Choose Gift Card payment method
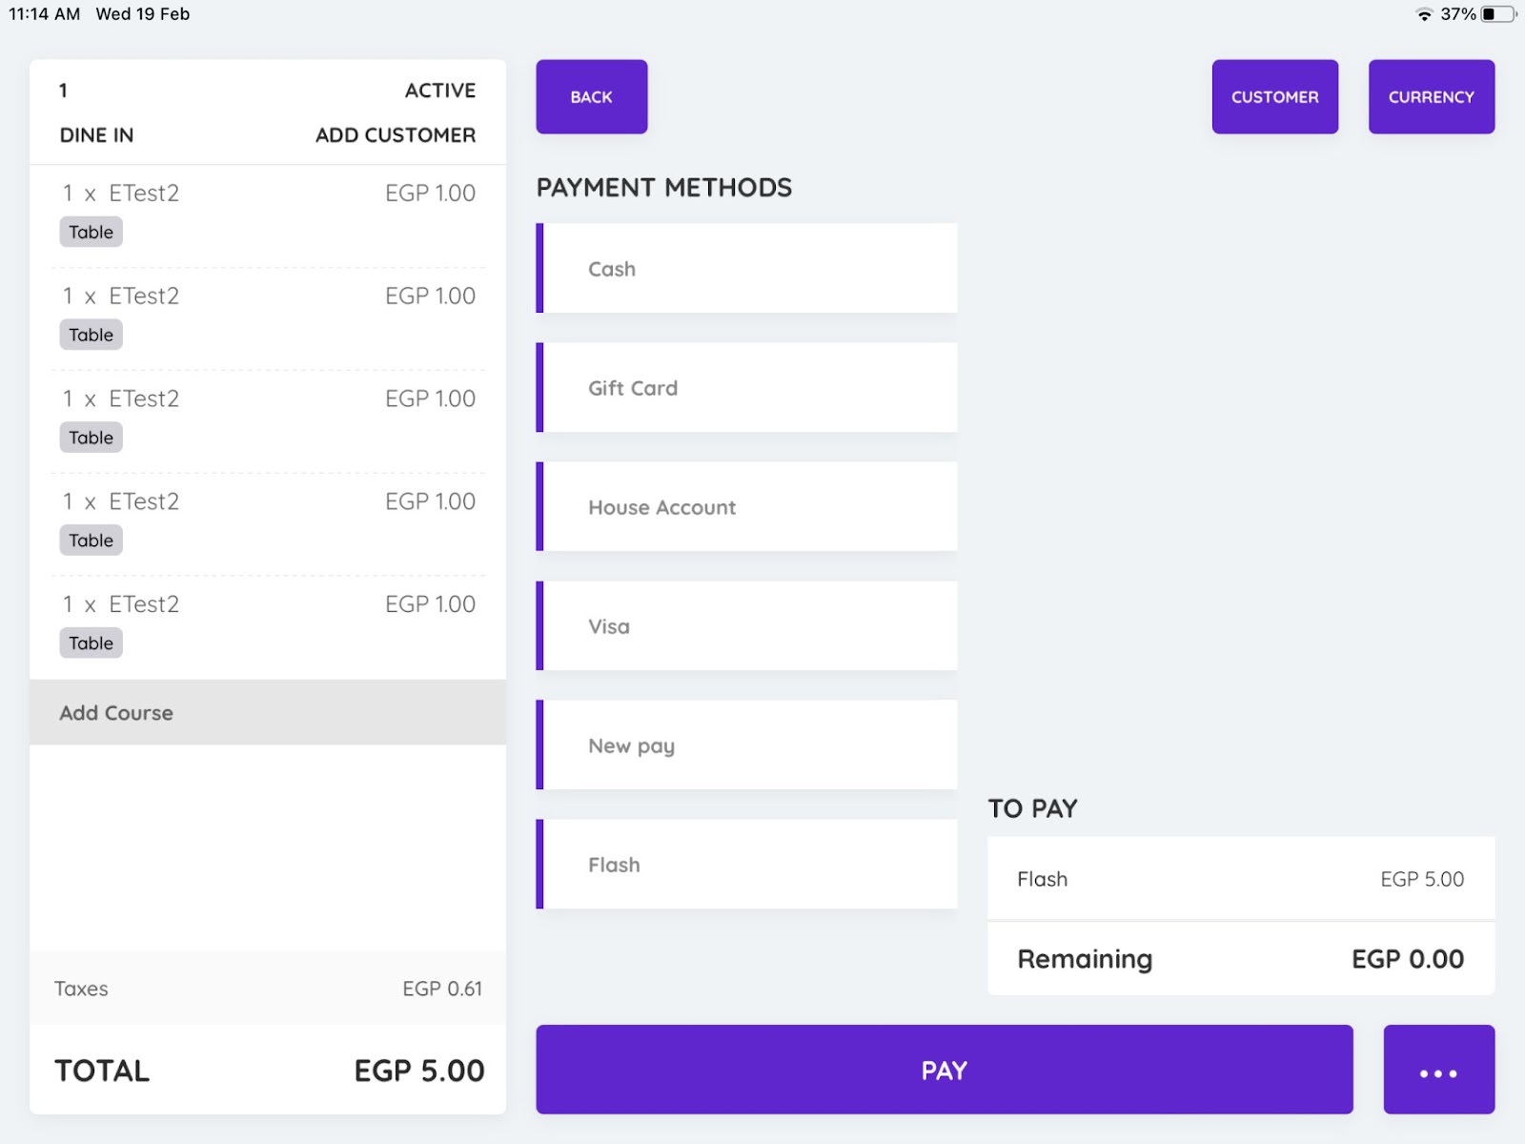The height and width of the screenshot is (1144, 1525). point(746,387)
